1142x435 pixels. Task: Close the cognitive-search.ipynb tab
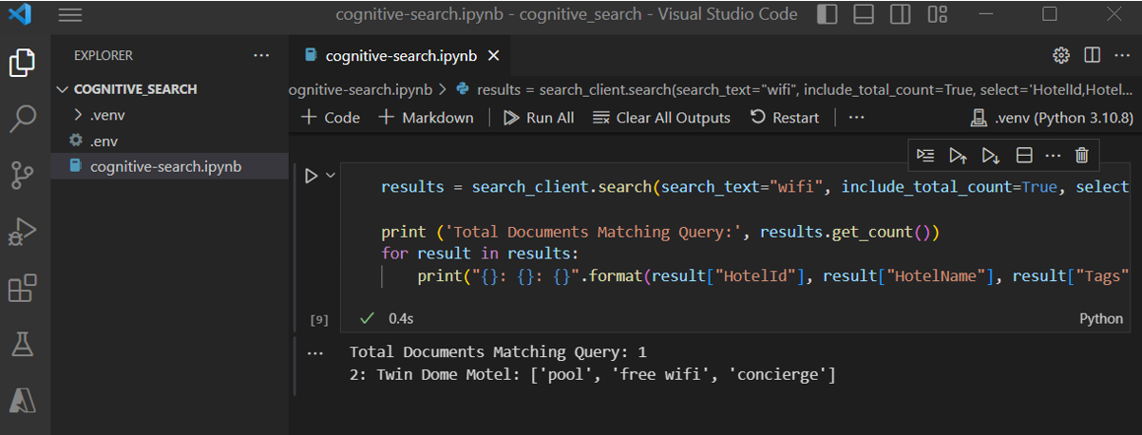[x=492, y=56]
